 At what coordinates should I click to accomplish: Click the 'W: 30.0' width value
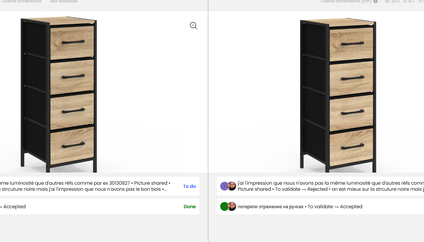coord(392,1)
